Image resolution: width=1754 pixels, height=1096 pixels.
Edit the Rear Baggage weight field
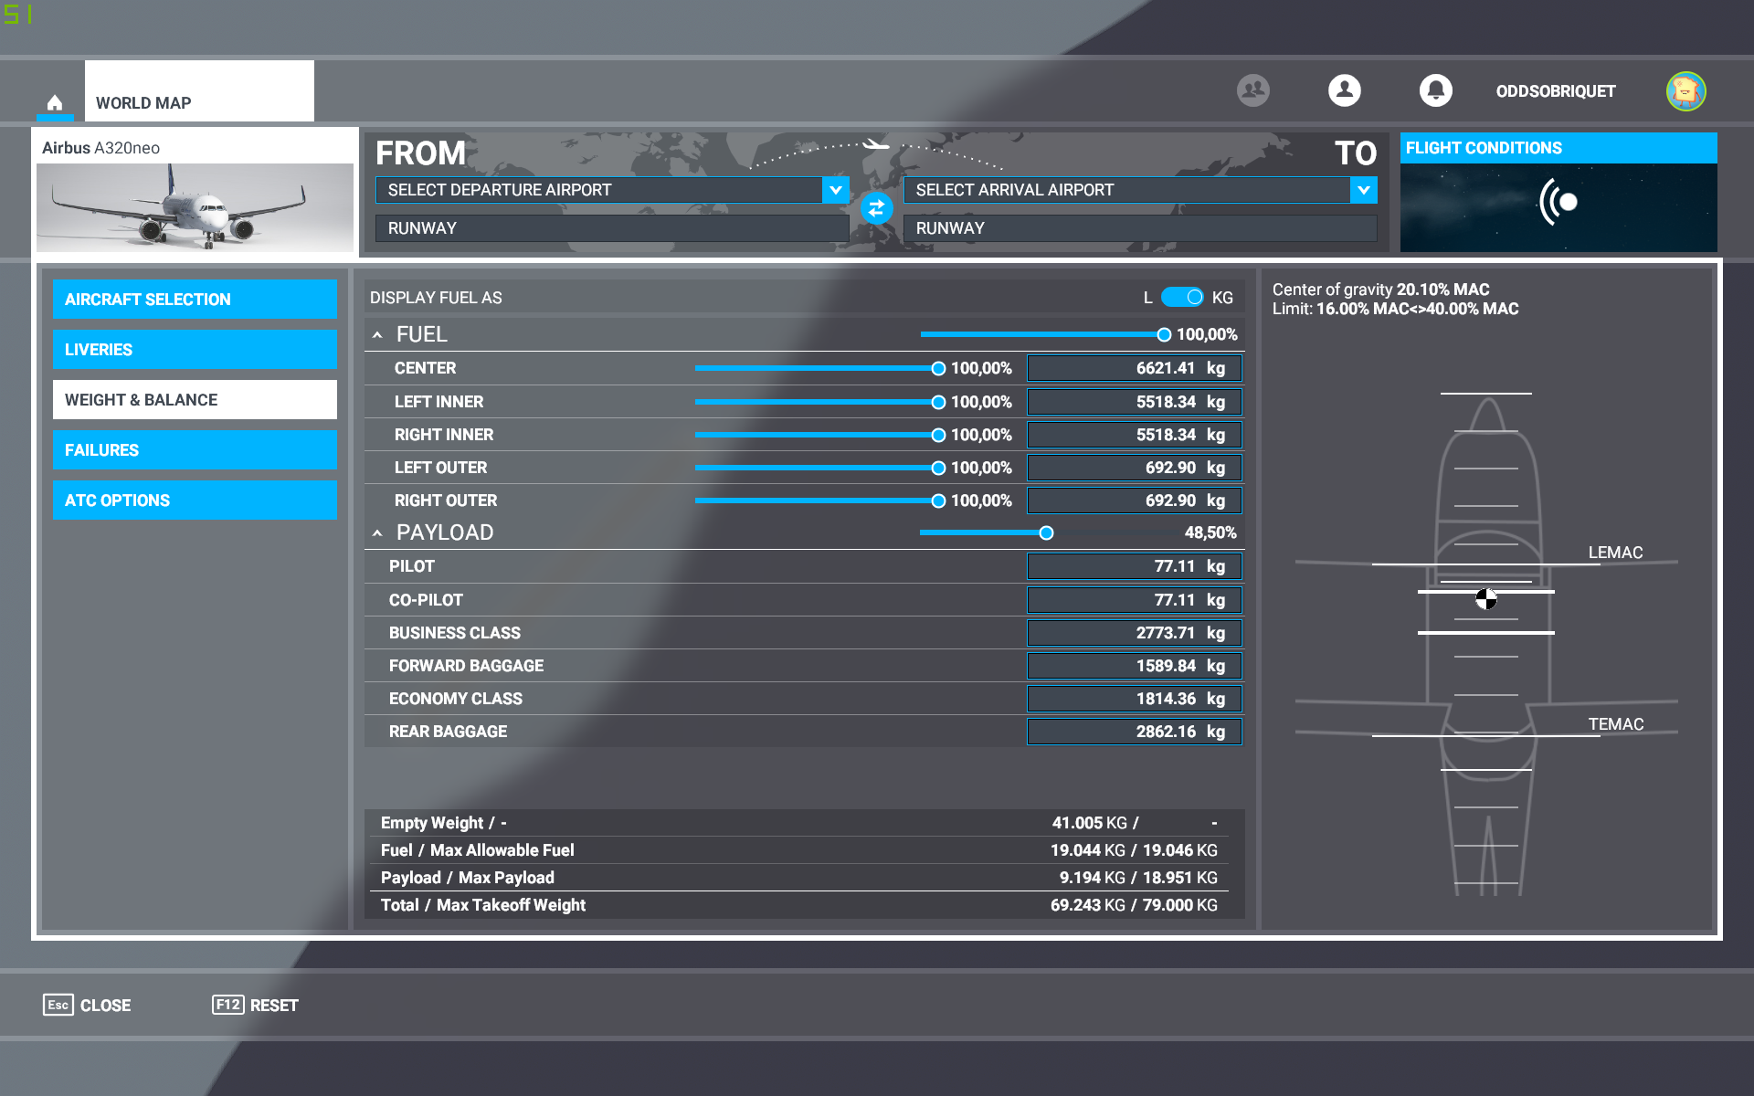pyautogui.click(x=1133, y=731)
